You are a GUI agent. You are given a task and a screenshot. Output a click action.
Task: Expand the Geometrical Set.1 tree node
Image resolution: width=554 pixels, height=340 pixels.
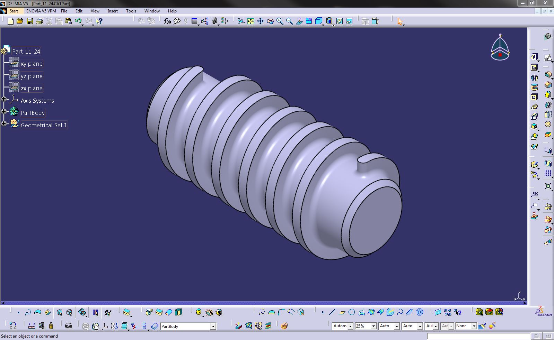click(4, 123)
